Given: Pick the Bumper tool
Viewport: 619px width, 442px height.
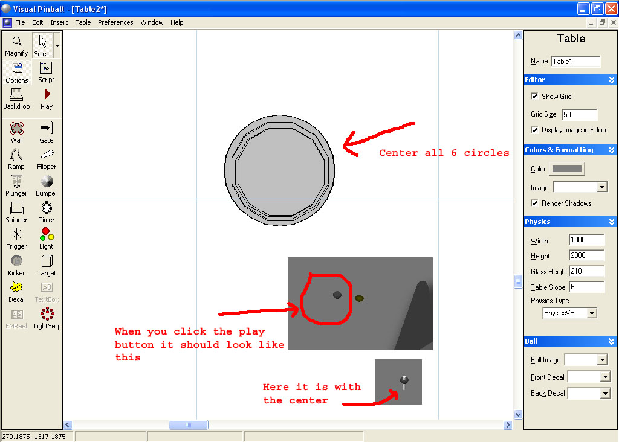Looking at the screenshot, I should point(47,185).
